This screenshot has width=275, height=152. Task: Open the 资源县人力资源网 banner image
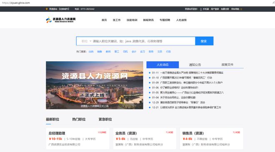point(95,85)
